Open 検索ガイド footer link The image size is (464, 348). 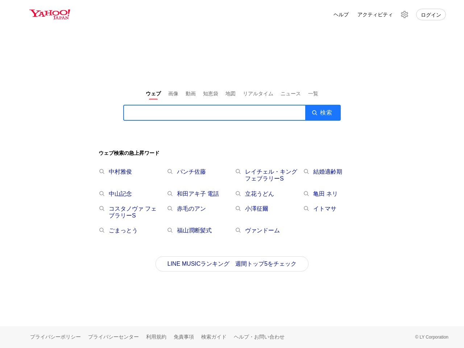pos(214,337)
